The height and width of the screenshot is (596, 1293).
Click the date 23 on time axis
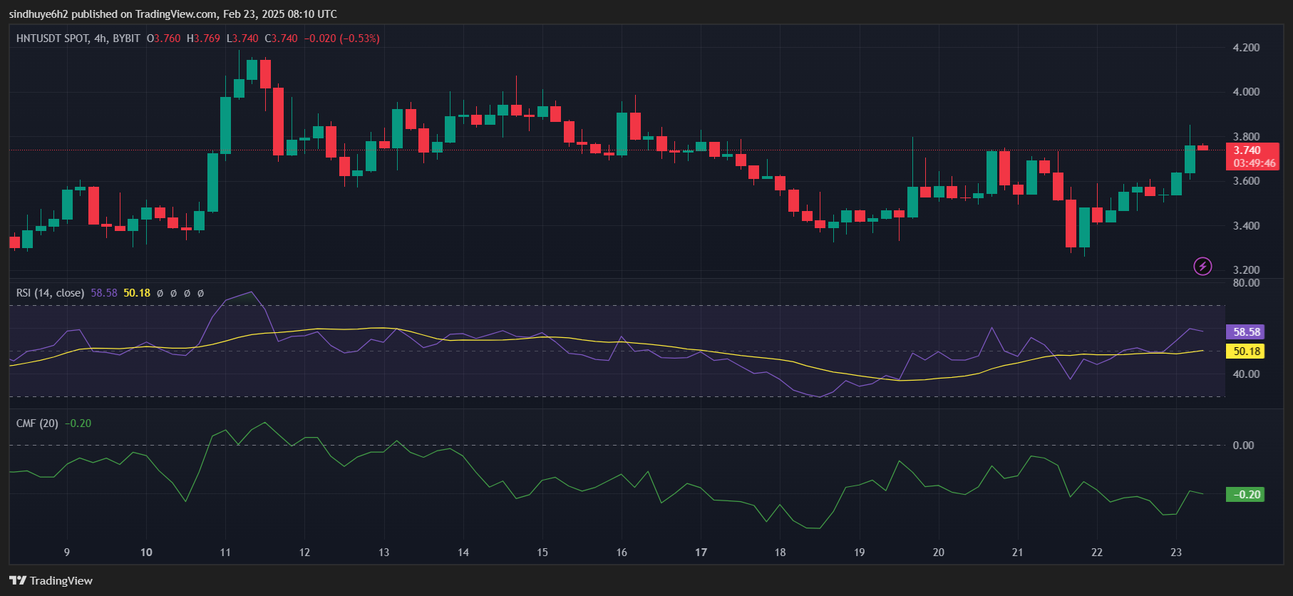click(x=1176, y=553)
